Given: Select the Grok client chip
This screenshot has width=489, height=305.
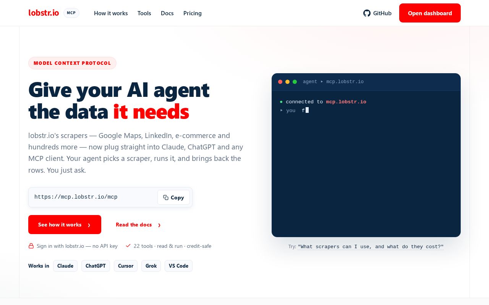Looking at the screenshot, I should tap(151, 266).
